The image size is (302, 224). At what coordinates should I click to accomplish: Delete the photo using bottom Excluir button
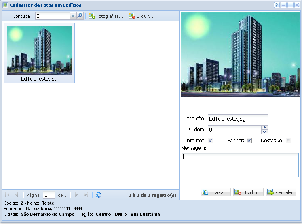(x=248, y=192)
